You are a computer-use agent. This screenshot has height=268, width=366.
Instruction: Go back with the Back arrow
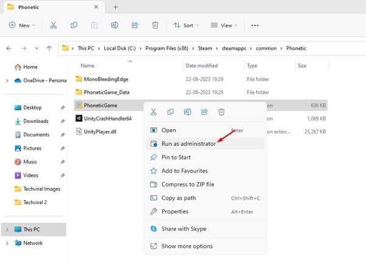9,49
